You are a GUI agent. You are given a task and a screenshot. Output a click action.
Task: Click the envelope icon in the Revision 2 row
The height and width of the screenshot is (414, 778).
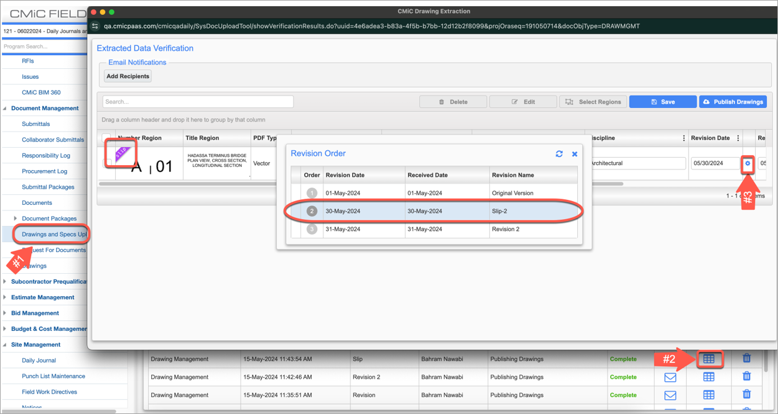click(x=670, y=377)
